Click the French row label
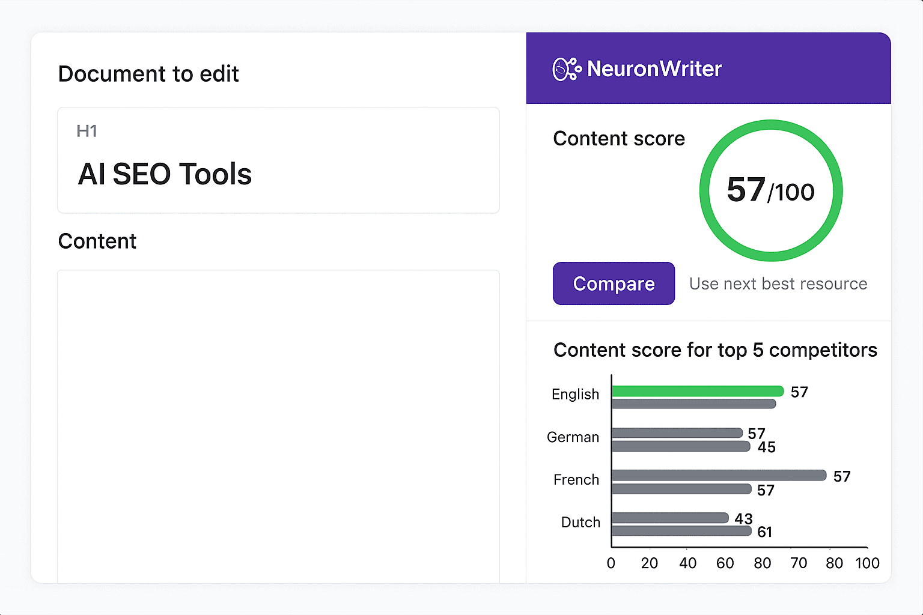The image size is (923, 615). tap(576, 480)
